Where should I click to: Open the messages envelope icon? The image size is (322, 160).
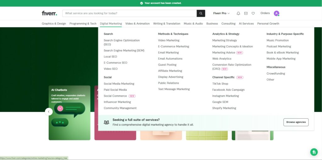(x=246, y=13)
